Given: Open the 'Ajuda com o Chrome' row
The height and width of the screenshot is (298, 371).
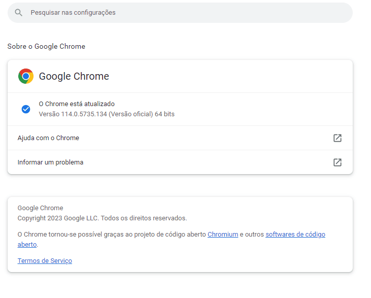Looking at the screenshot, I should point(180,138).
